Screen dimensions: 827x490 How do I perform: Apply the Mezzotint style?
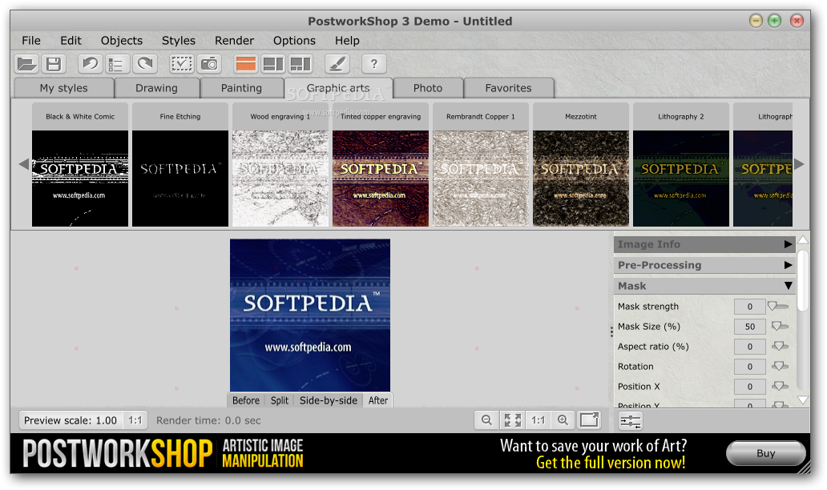click(x=581, y=165)
